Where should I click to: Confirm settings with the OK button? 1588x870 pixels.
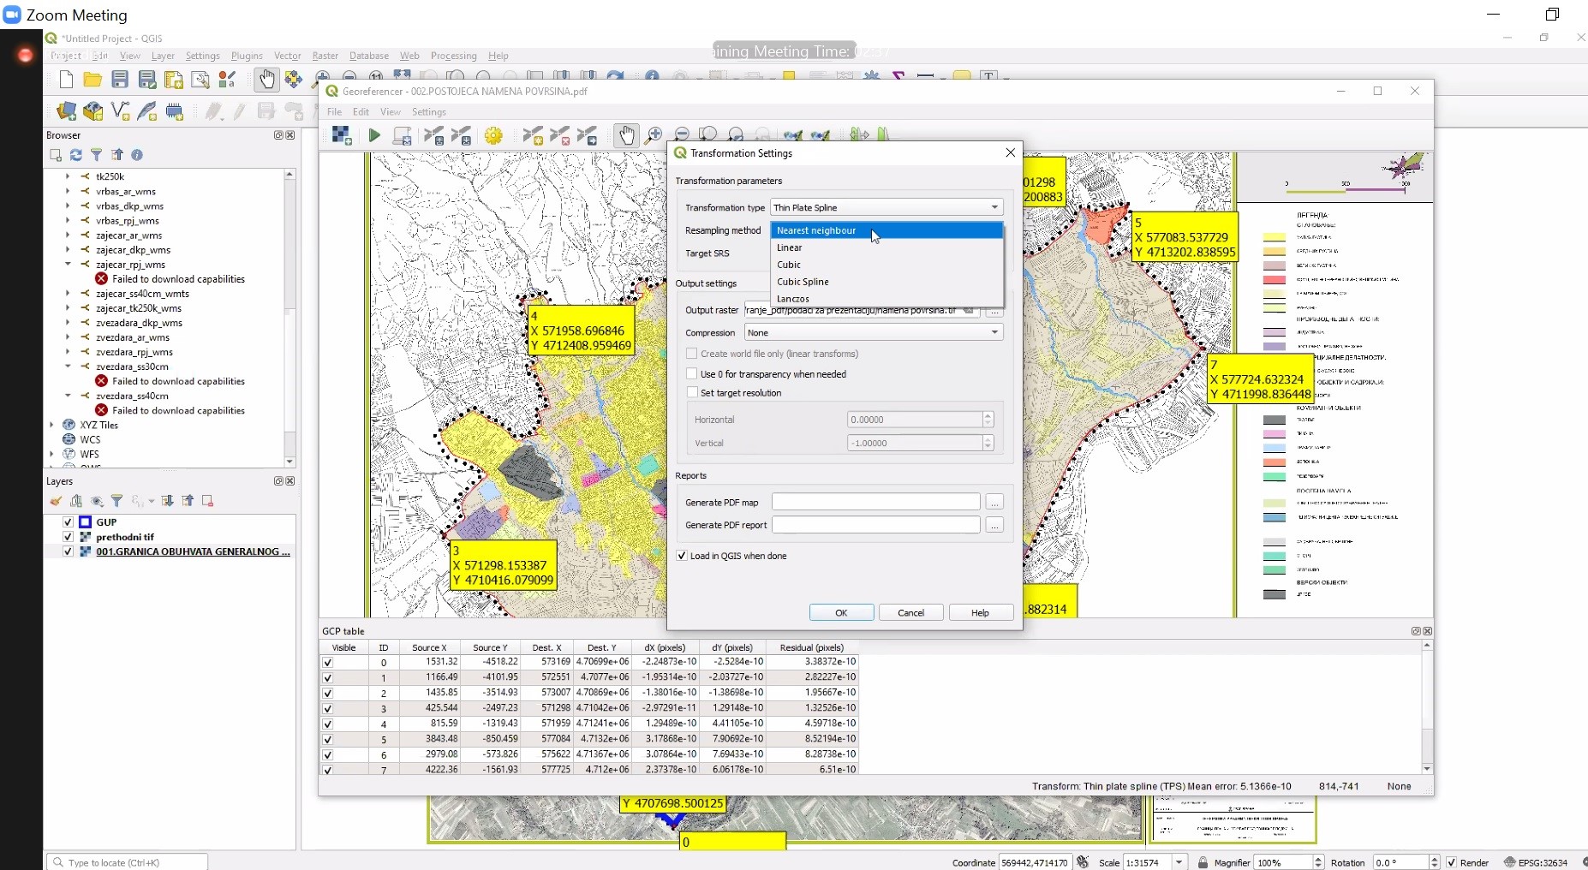[x=841, y=612]
